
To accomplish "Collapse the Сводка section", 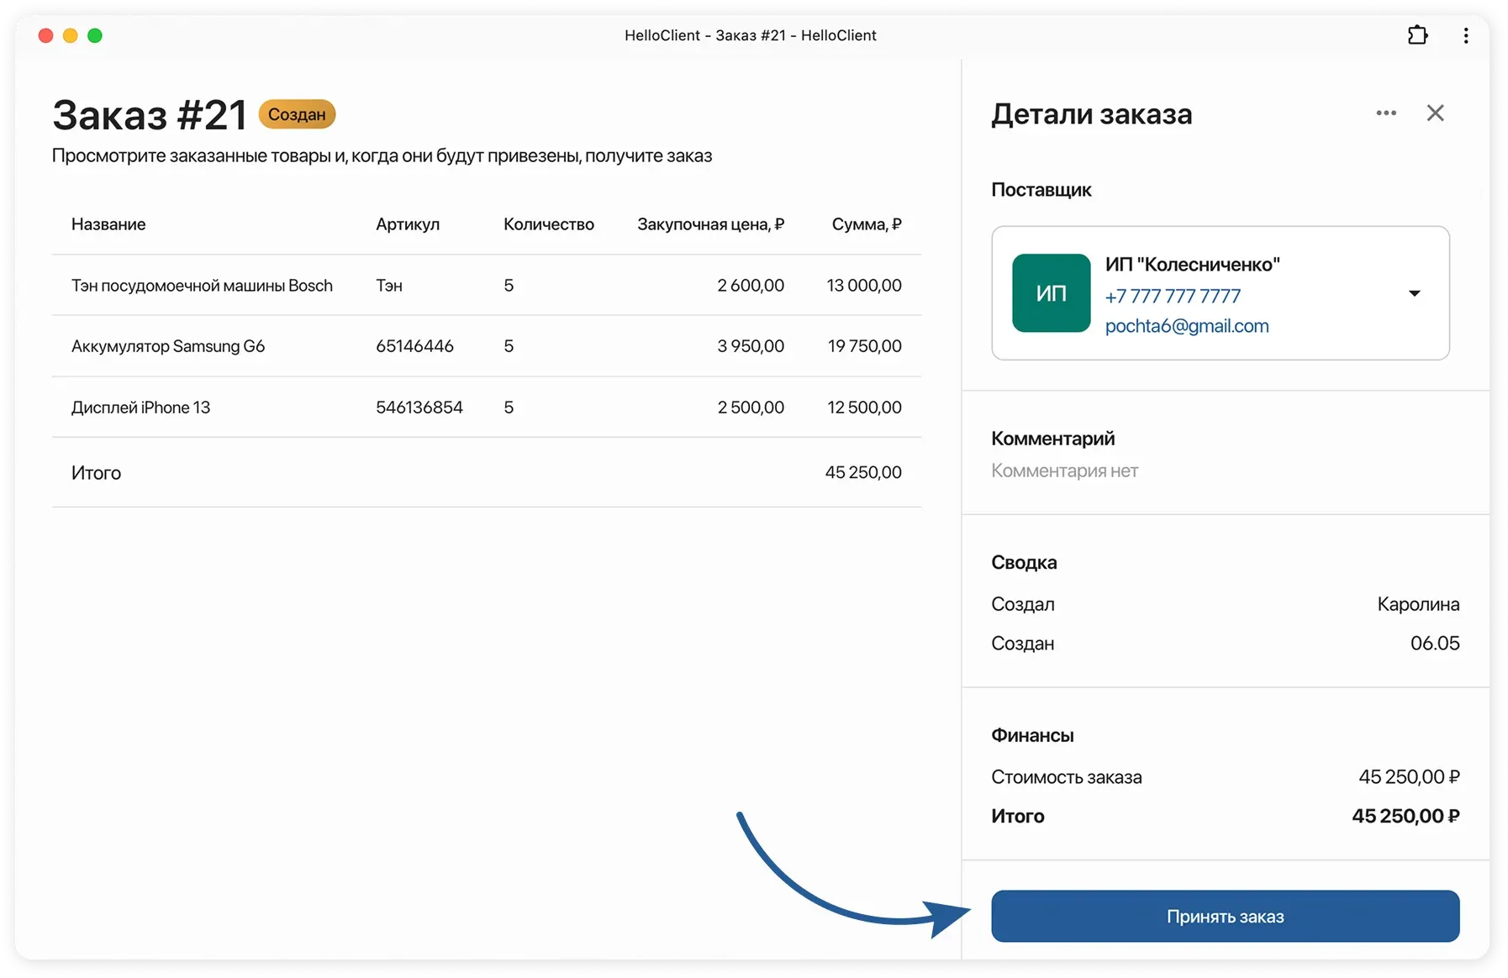I will tap(1023, 562).
